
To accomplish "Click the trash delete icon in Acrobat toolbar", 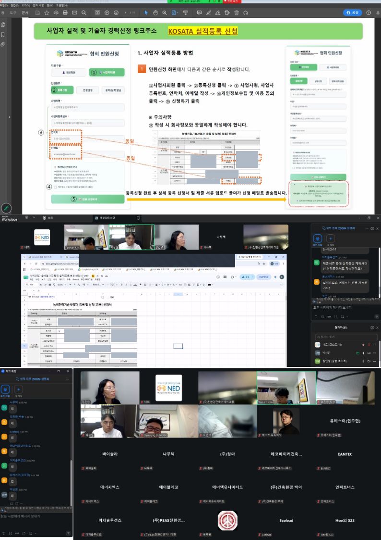I will (237, 13).
